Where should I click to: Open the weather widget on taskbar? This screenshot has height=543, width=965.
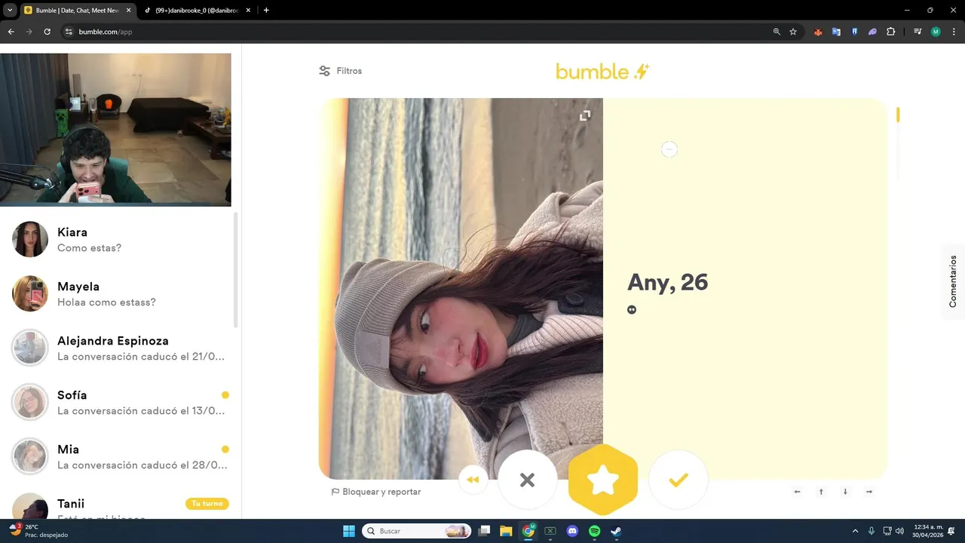click(38, 531)
